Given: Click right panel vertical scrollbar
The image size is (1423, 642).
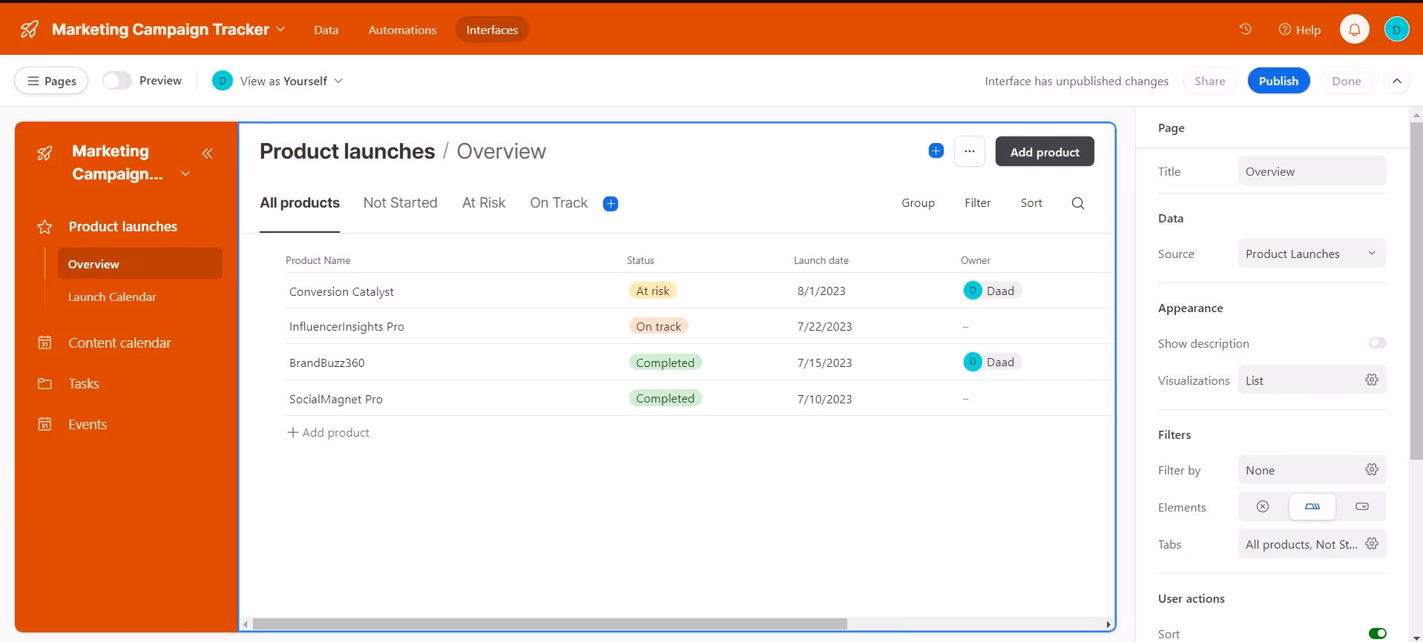Looking at the screenshot, I should pos(1416,291).
